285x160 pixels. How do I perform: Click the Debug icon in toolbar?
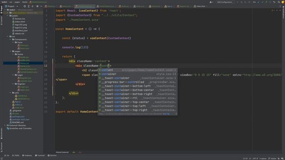click(241, 2)
